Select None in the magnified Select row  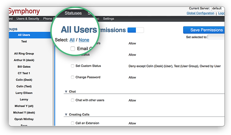84,40
